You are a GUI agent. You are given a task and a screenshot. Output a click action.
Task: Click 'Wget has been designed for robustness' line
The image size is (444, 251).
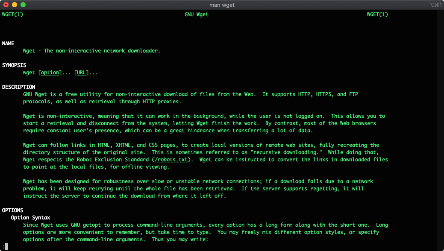pyautogui.click(x=198, y=181)
